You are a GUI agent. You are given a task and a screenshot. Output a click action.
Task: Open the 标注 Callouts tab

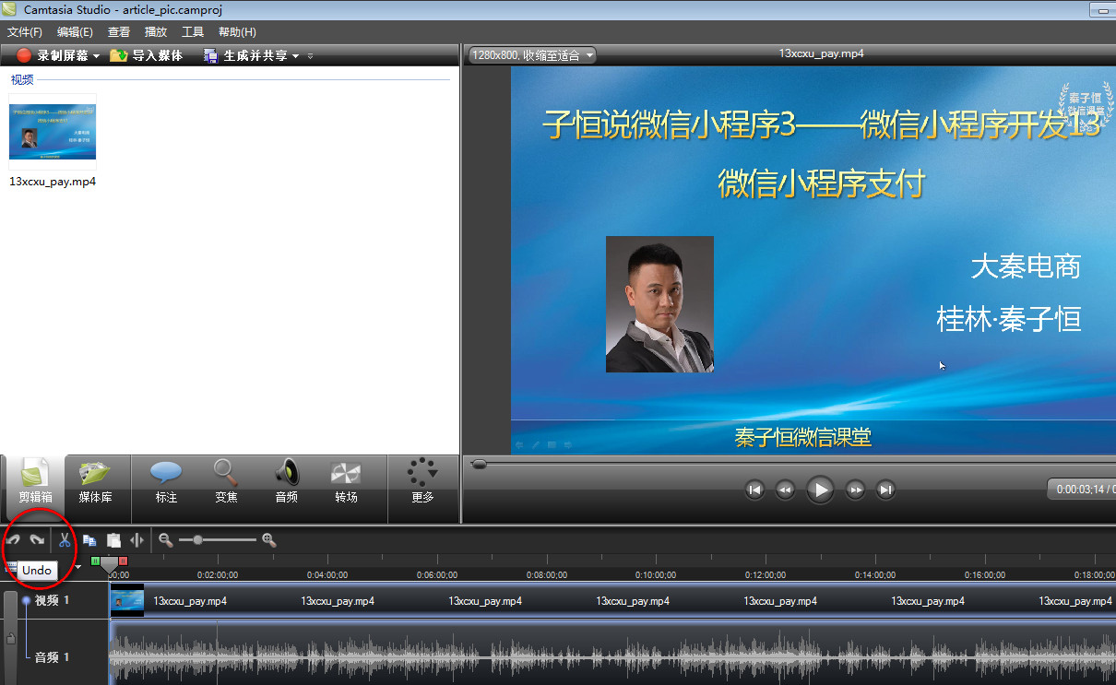(x=166, y=482)
